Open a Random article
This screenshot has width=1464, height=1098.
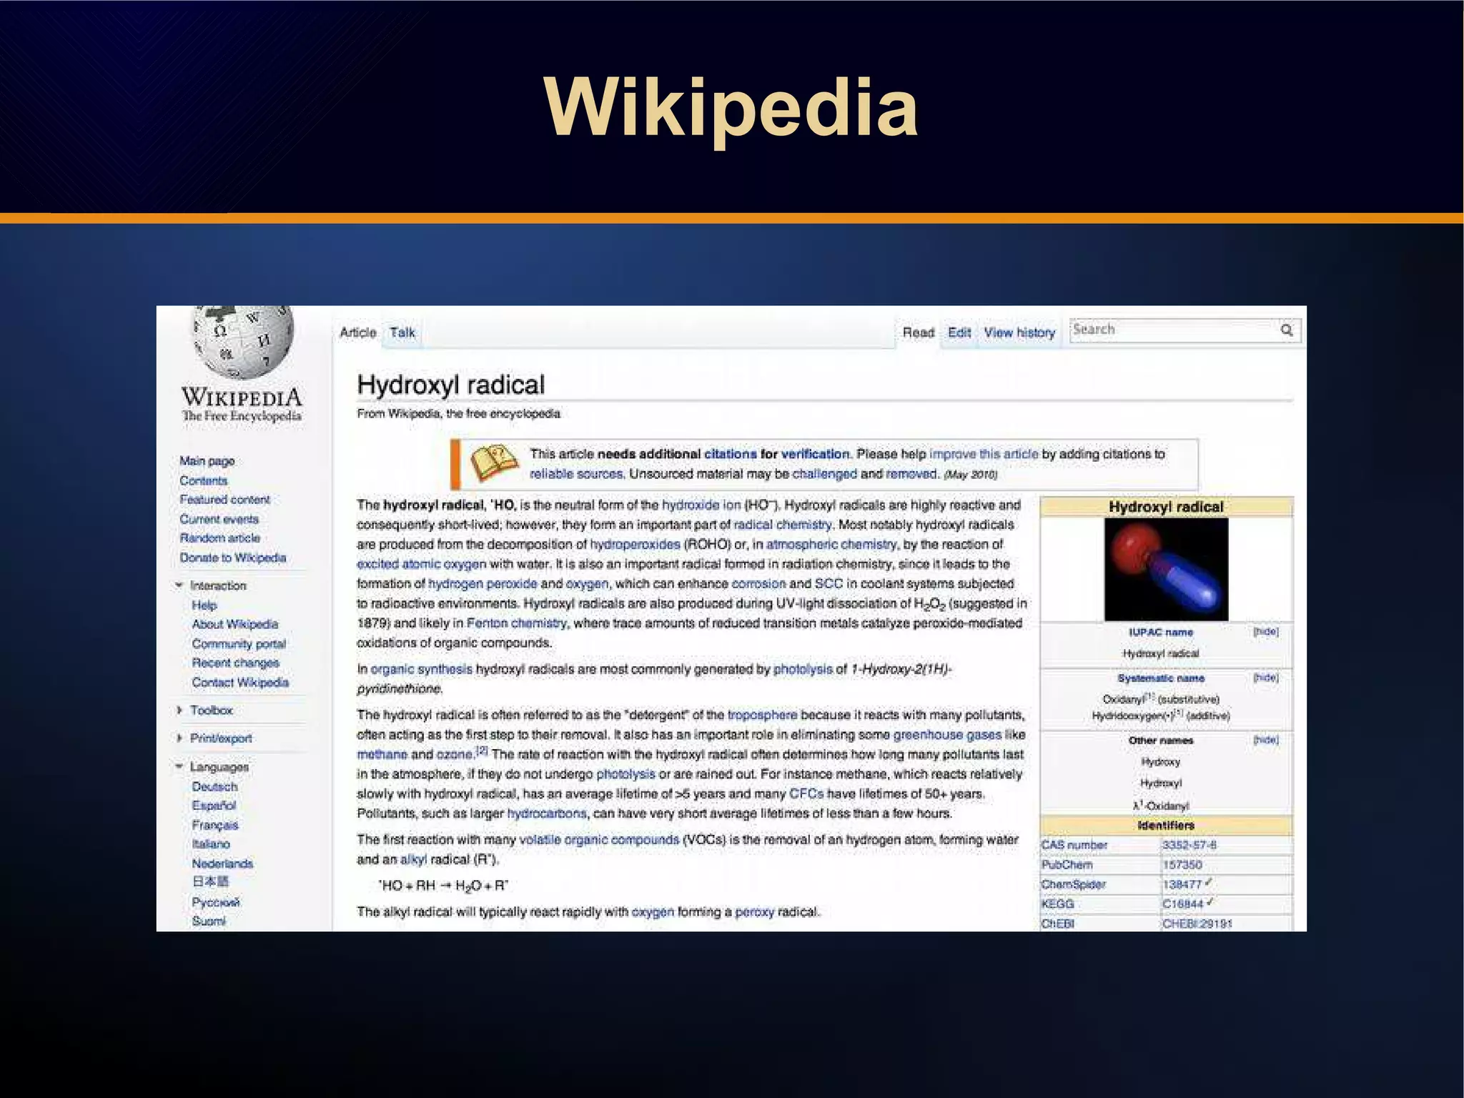pos(220,538)
